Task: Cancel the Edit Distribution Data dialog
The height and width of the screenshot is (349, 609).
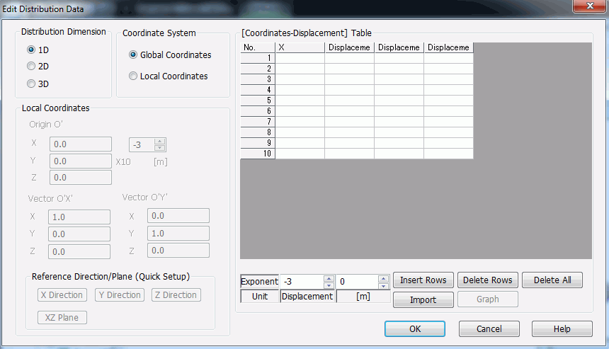Action: (x=489, y=329)
